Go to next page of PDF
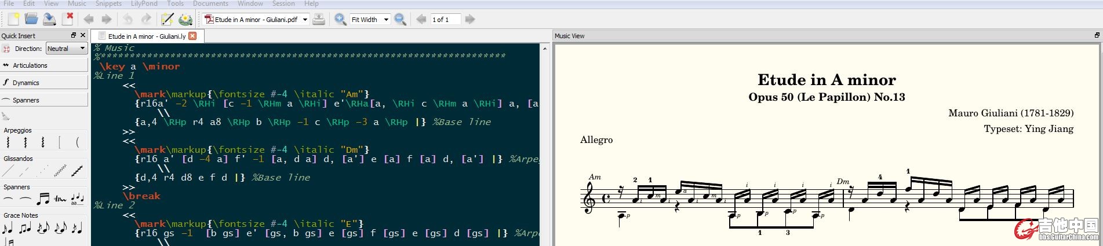 point(470,19)
